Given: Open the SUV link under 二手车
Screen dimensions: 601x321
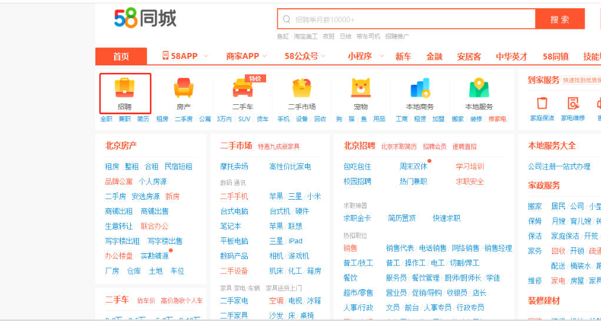Looking at the screenshot, I should click(244, 119).
